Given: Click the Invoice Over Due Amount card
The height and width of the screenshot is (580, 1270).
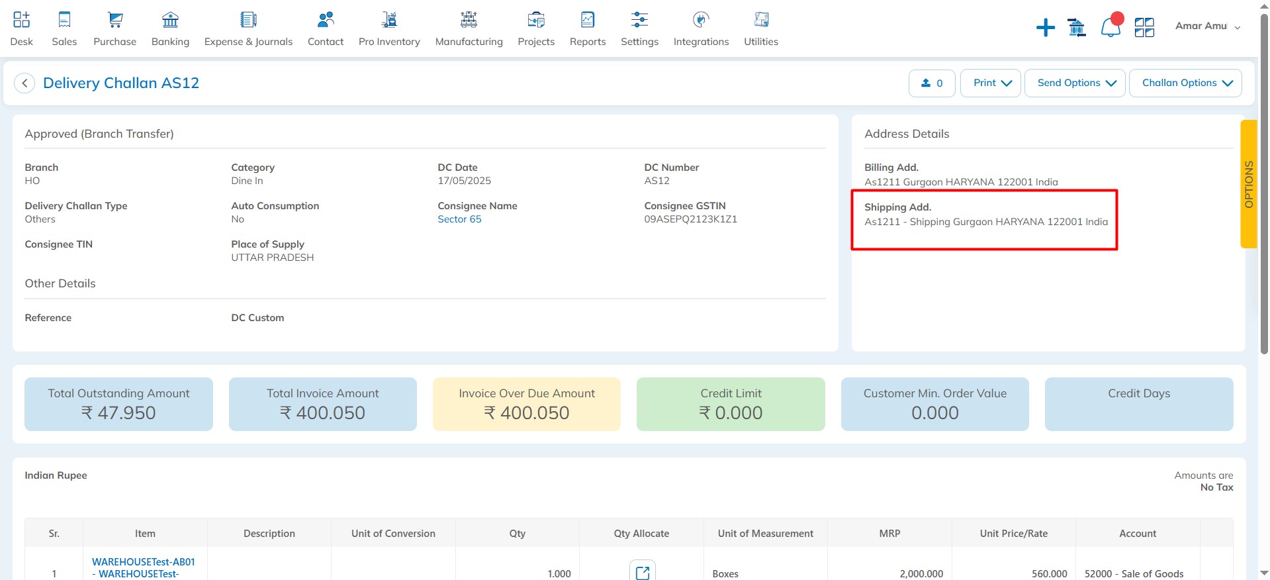Looking at the screenshot, I should [x=527, y=404].
